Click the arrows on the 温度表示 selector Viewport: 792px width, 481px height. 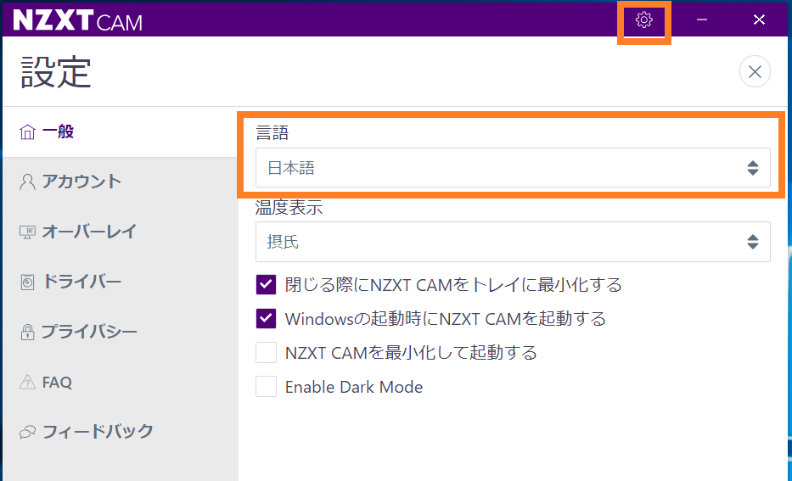(753, 242)
